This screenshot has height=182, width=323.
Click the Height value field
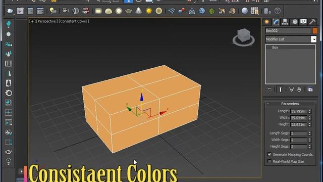click(x=299, y=124)
